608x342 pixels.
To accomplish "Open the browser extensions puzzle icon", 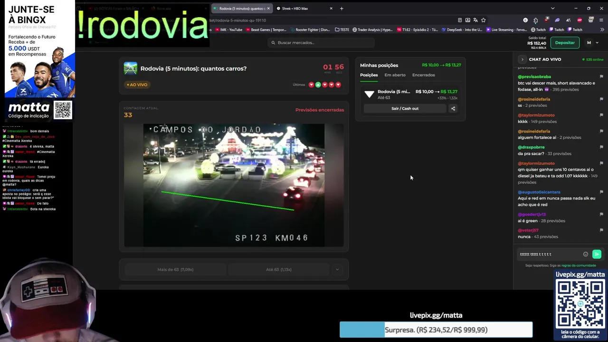I will [x=536, y=20].
